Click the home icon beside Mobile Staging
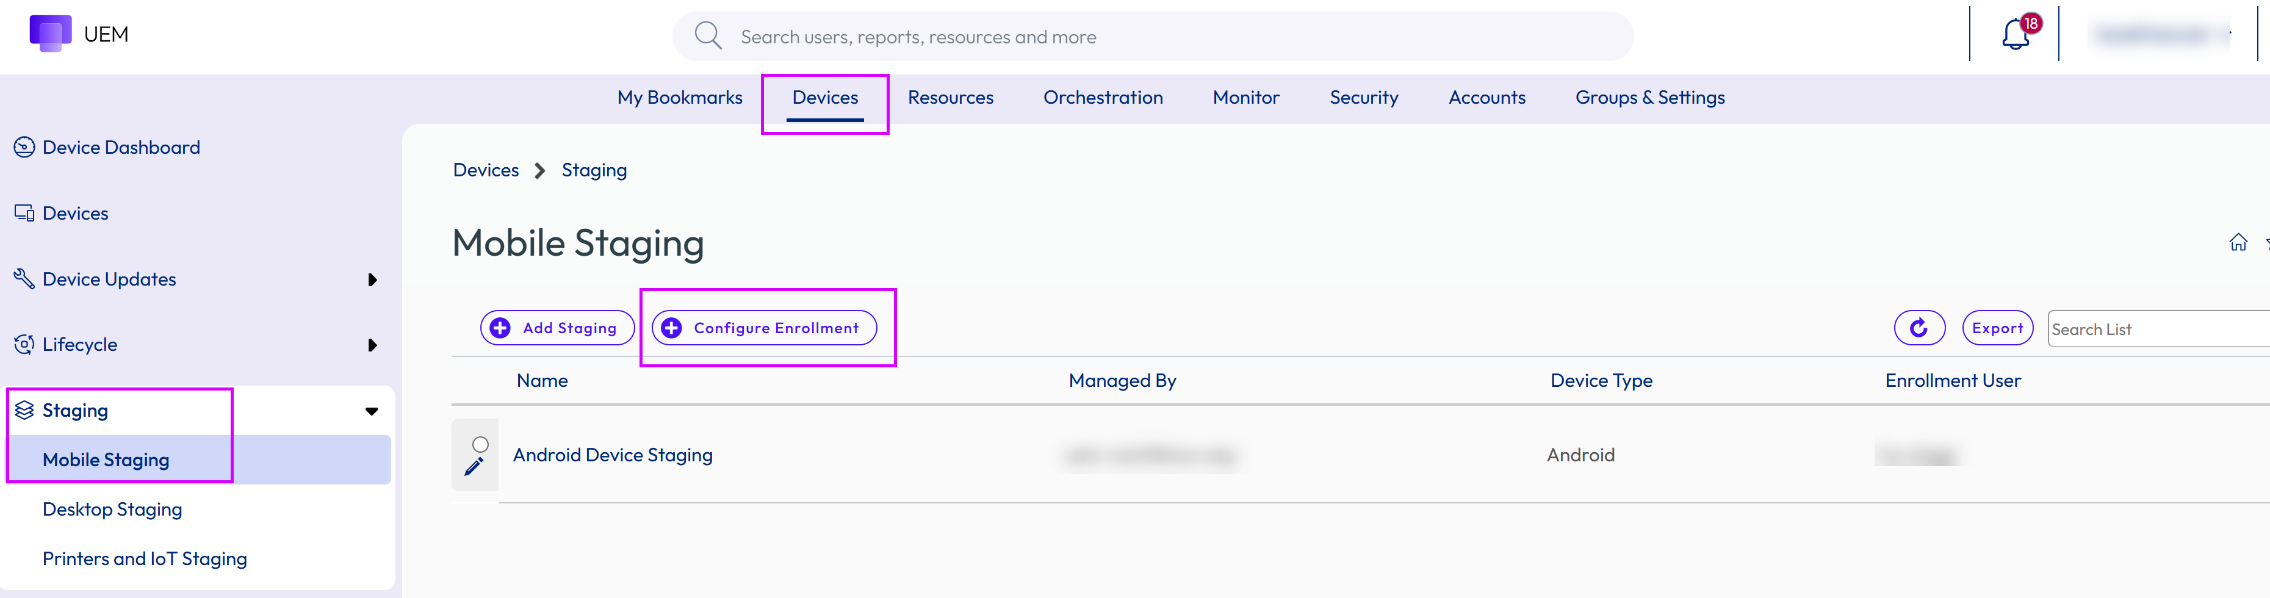 tap(2238, 242)
